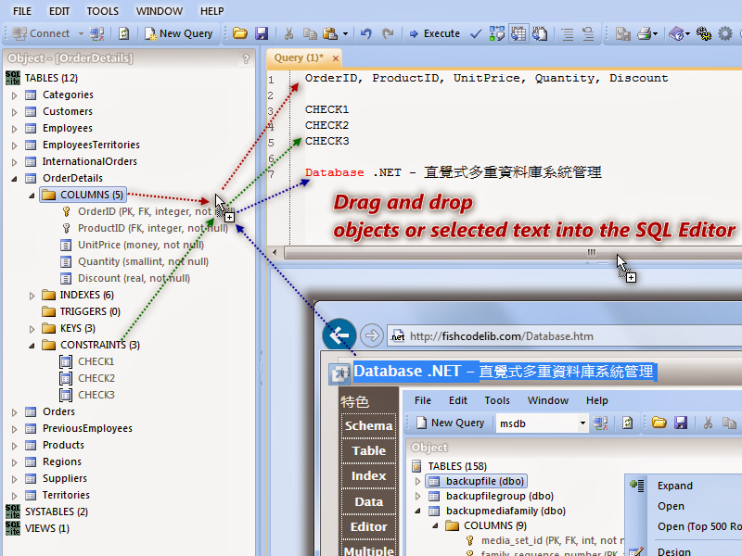This screenshot has height=556, width=742.
Task: Open the Print dropdown arrow
Action: 656,33
